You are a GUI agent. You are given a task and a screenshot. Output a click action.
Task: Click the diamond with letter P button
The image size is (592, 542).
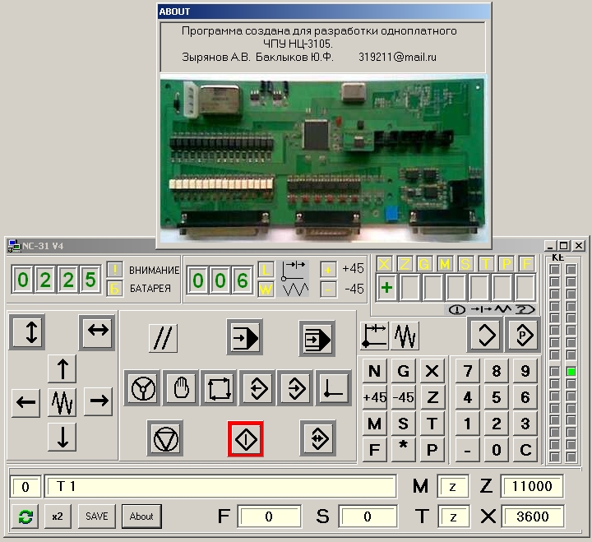[523, 335]
